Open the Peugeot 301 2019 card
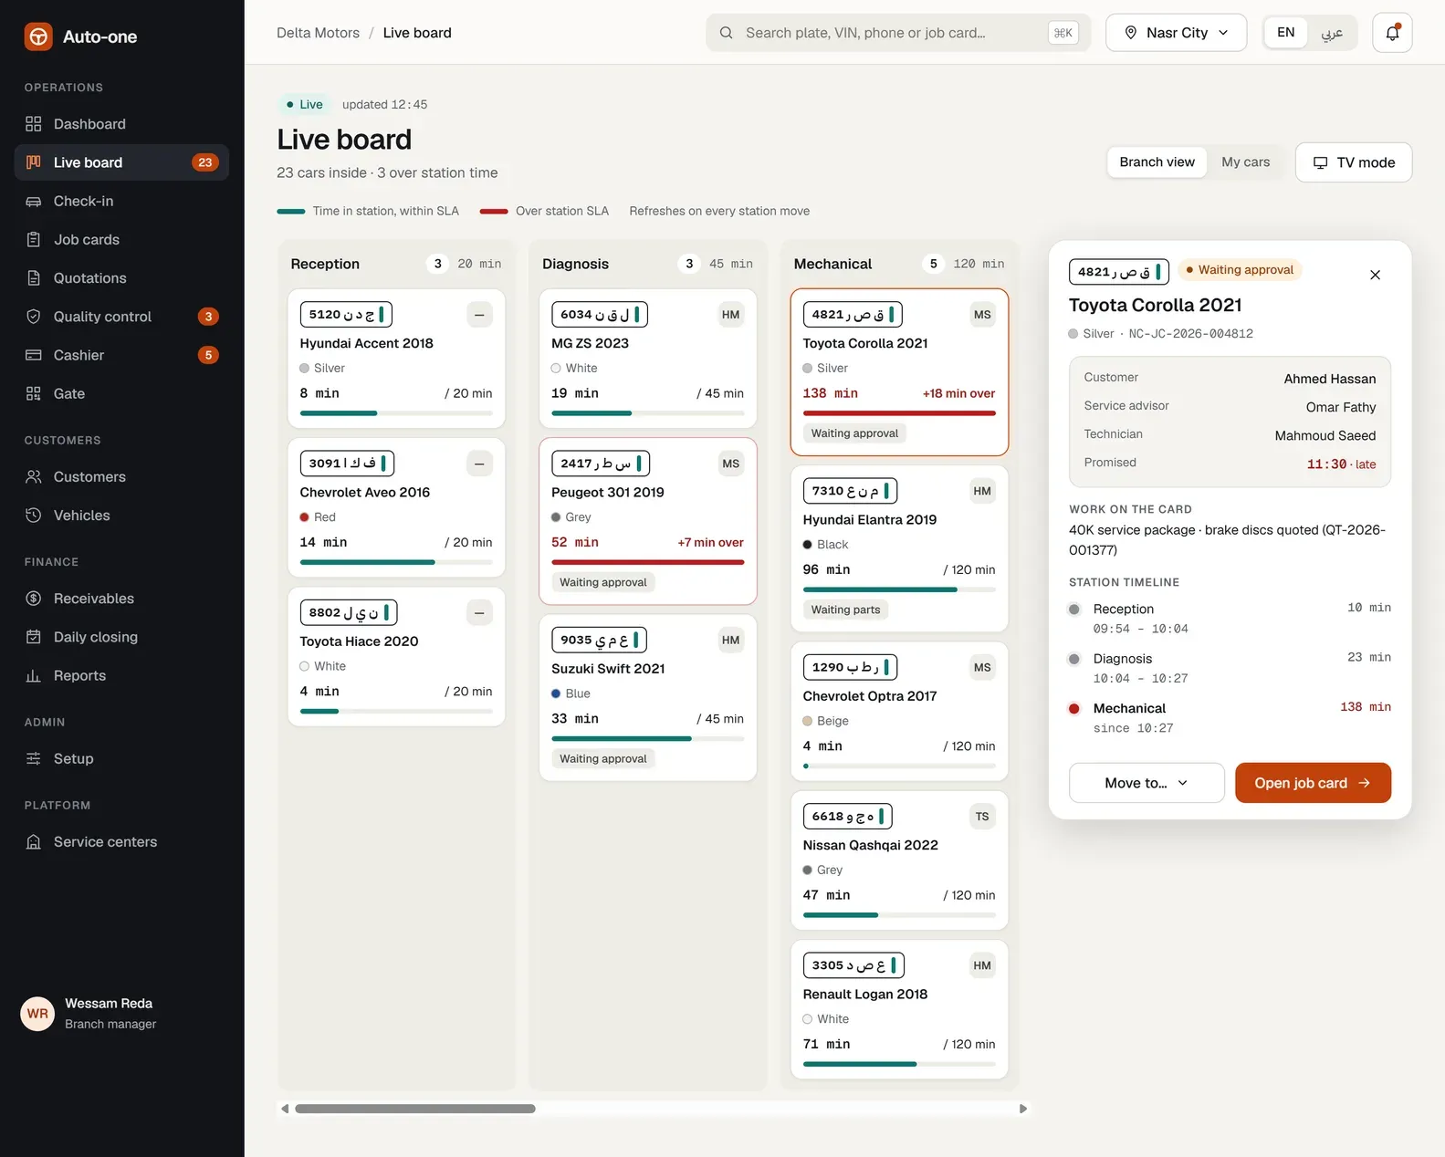This screenshot has height=1157, width=1445. click(648, 521)
